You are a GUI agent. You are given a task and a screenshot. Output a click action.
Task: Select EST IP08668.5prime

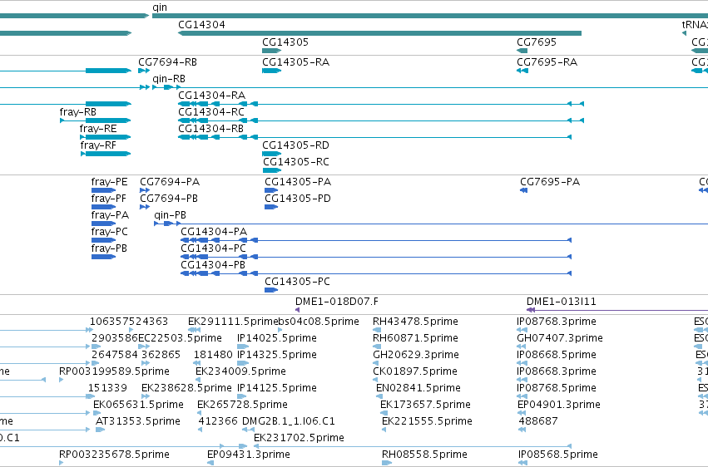coord(557,355)
